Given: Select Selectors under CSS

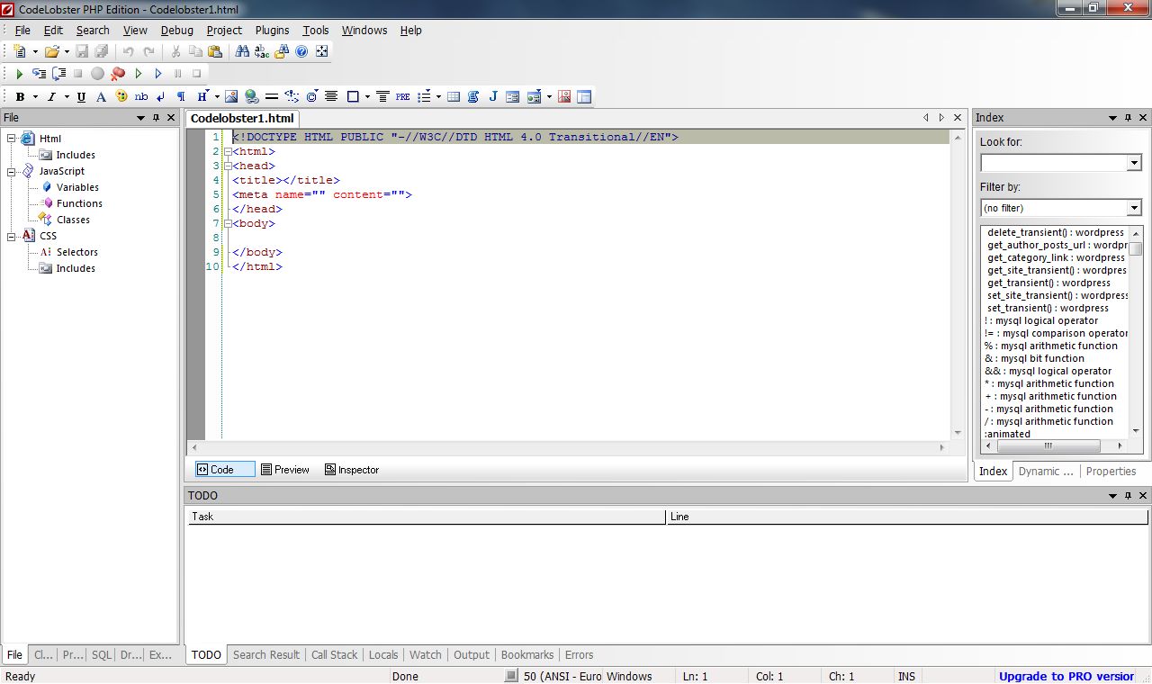Looking at the screenshot, I should click(x=76, y=252).
